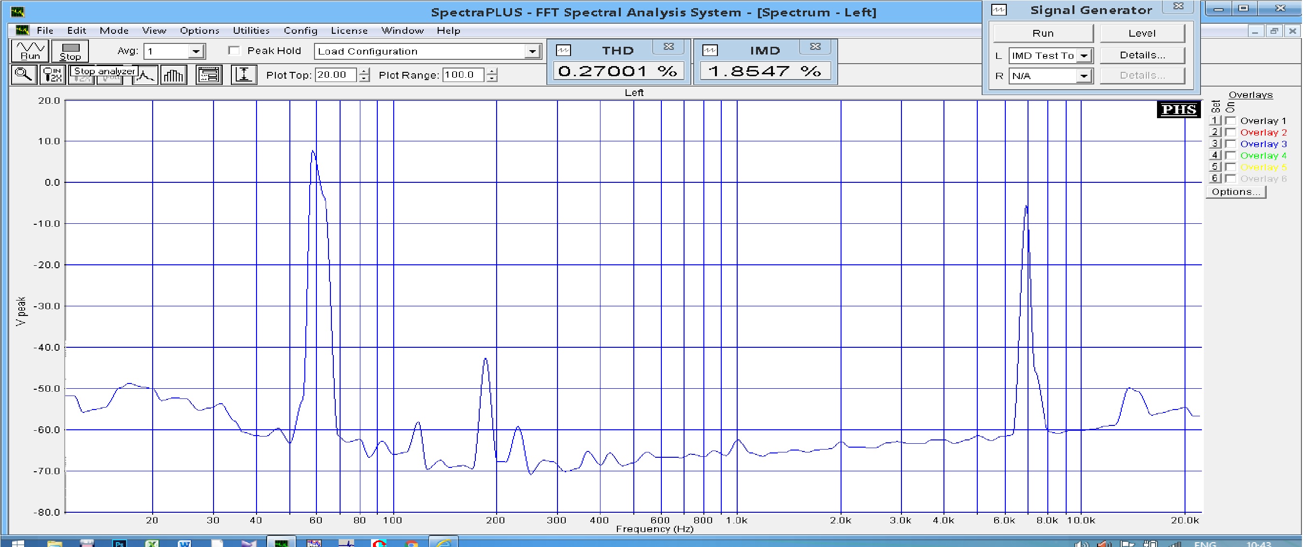Open the plot settings dialog icon
The image size is (1314, 547).
[x=209, y=75]
